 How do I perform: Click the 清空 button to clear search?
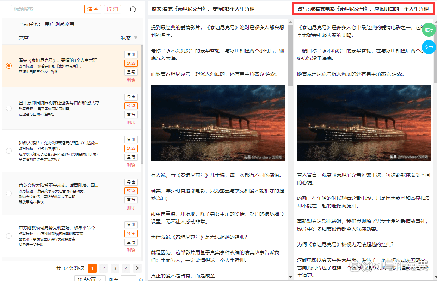(92, 9)
